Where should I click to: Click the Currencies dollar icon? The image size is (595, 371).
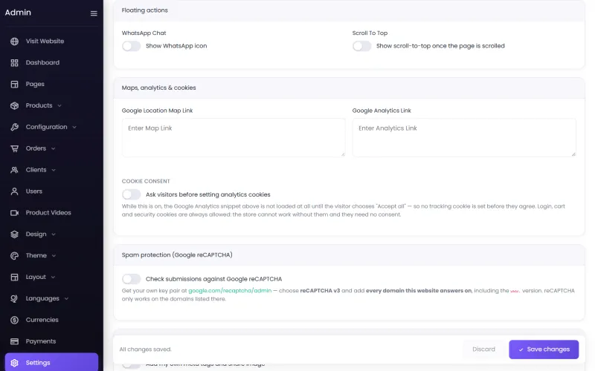click(x=14, y=321)
